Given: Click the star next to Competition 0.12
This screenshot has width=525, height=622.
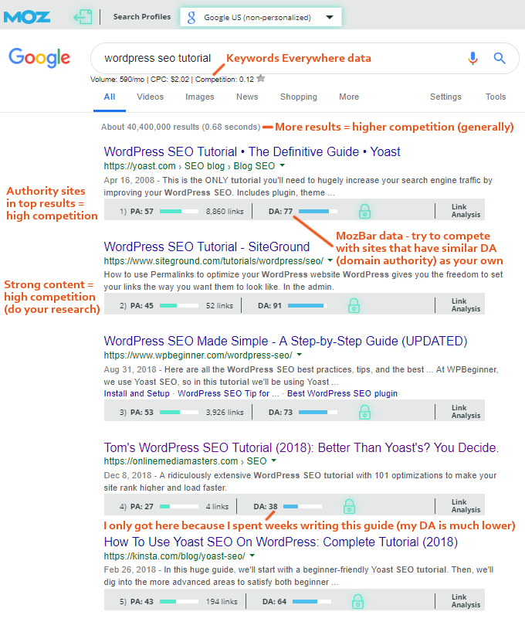Looking at the screenshot, I should 261,78.
